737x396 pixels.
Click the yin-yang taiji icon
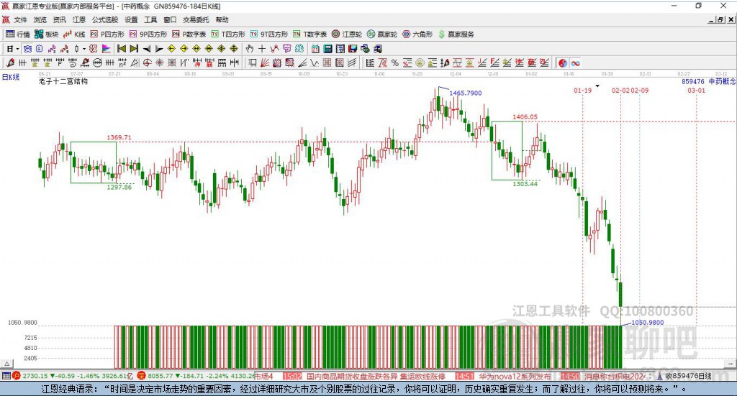click(563, 63)
